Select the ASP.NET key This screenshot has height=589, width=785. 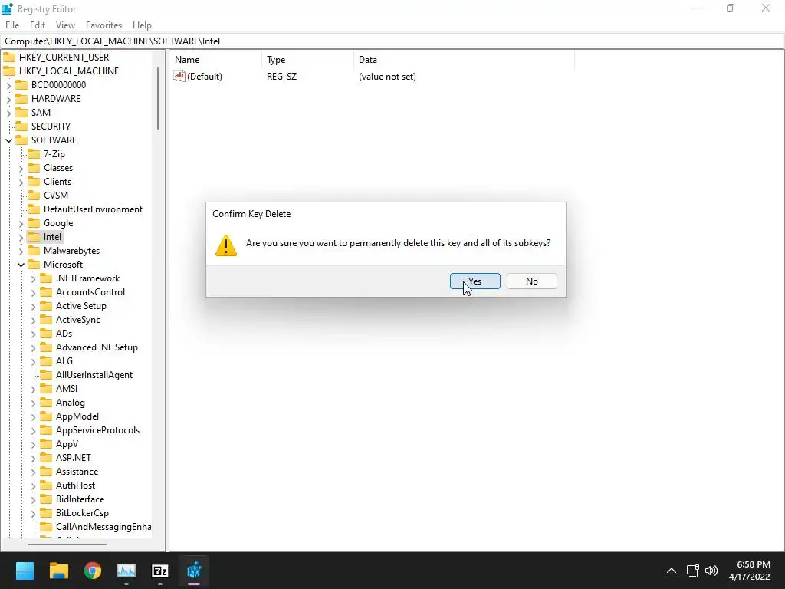[x=74, y=458]
